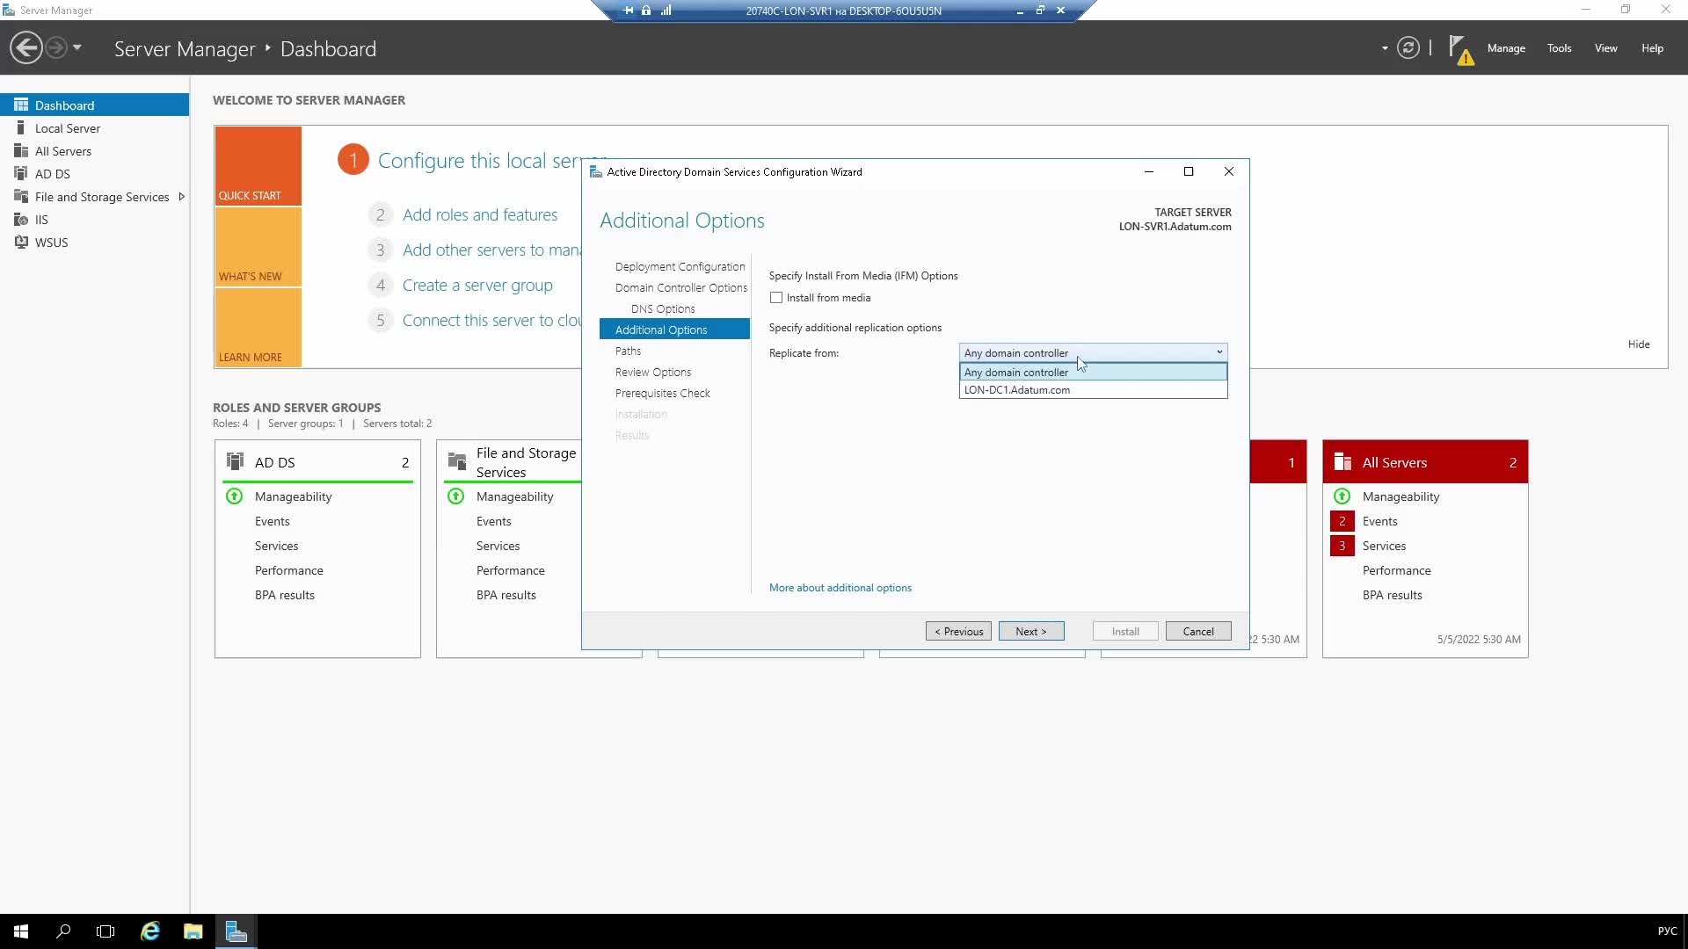This screenshot has width=1688, height=949.
Task: Open the Tools menu
Action: [x=1560, y=48]
